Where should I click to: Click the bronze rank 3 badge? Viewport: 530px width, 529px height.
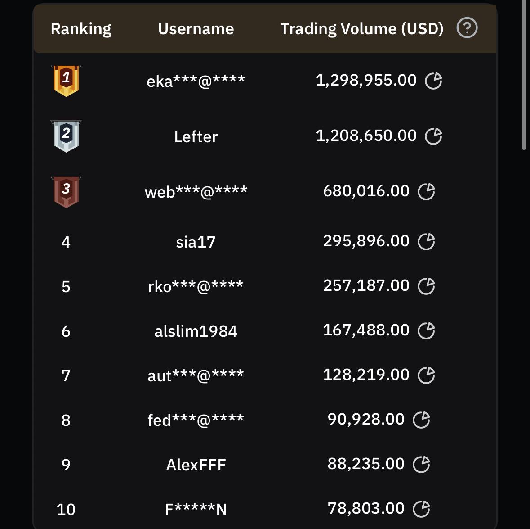coord(66,192)
